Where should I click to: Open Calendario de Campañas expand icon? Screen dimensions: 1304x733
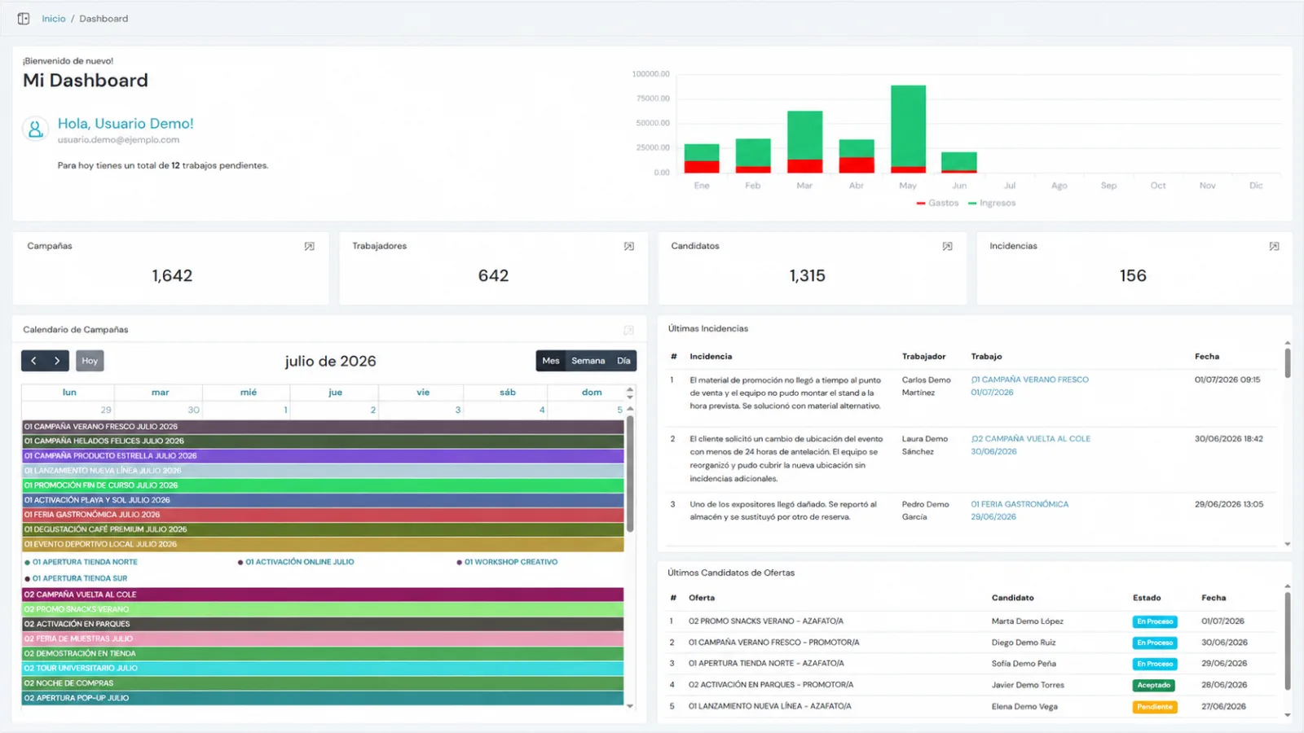click(x=628, y=330)
